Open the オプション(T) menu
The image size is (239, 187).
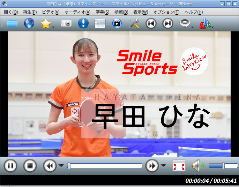click(166, 12)
